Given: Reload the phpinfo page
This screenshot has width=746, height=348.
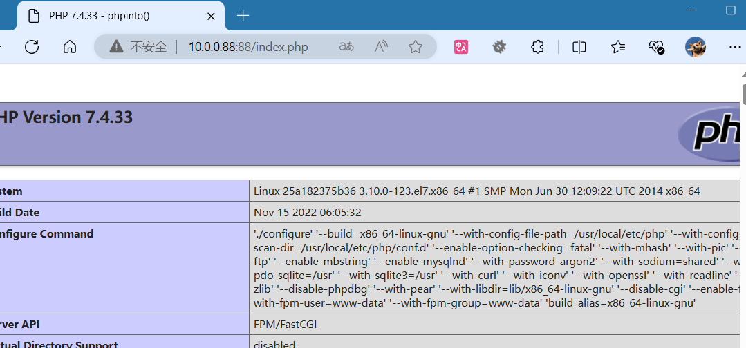Looking at the screenshot, I should [32, 47].
